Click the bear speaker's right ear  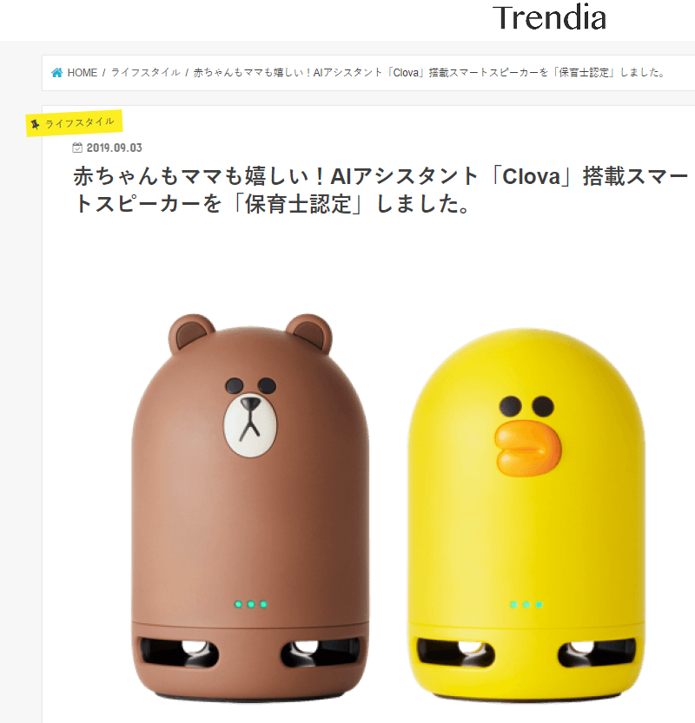tap(309, 334)
